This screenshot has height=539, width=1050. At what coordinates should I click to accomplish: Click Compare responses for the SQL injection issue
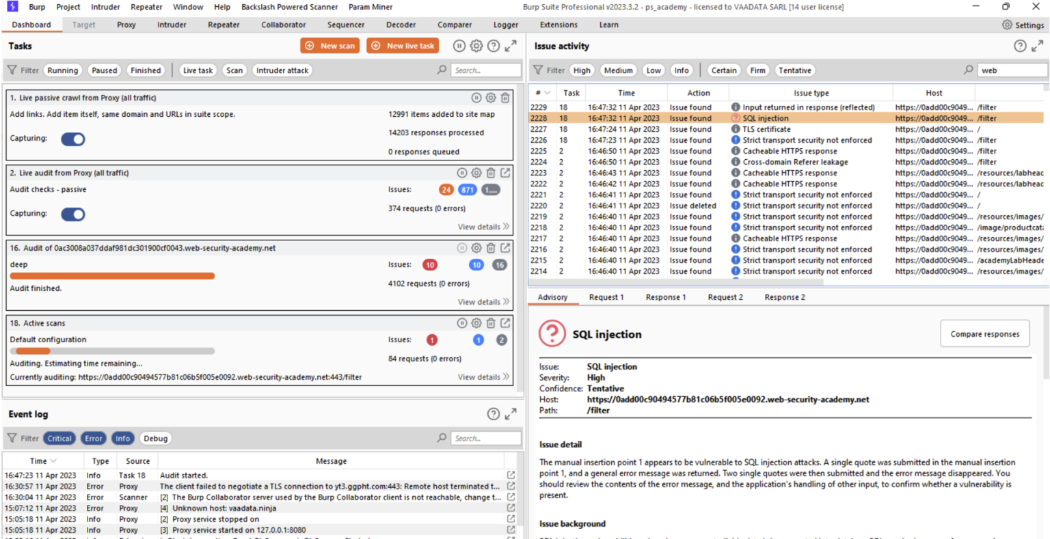pos(984,333)
